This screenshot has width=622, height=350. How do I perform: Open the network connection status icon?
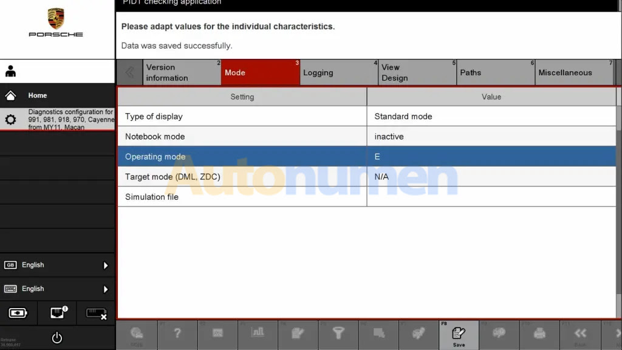(57, 314)
